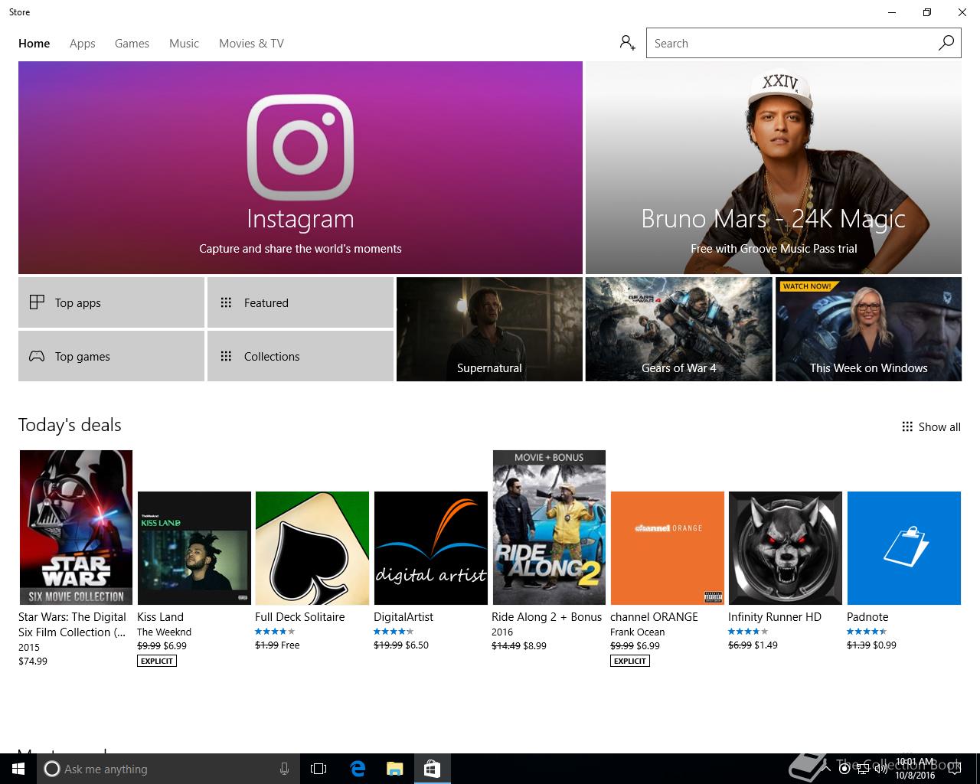Click the volume icon in system tray
The image size is (980, 784).
pos(880,769)
